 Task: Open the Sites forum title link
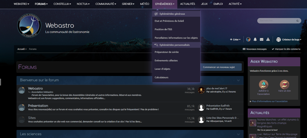32,118
